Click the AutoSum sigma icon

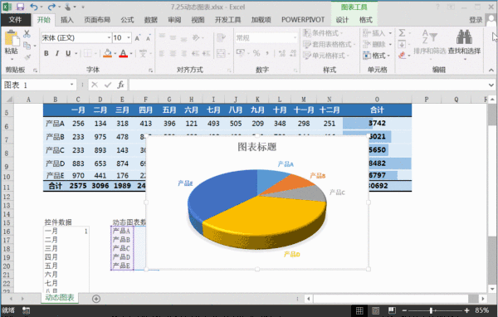tap(402, 33)
